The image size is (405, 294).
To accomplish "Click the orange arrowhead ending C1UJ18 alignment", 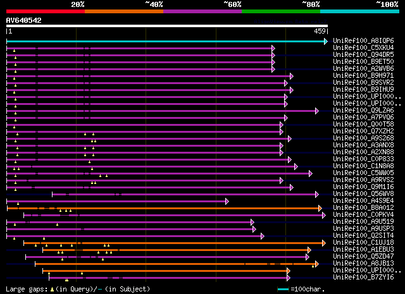I will pyautogui.click(x=324, y=243).
